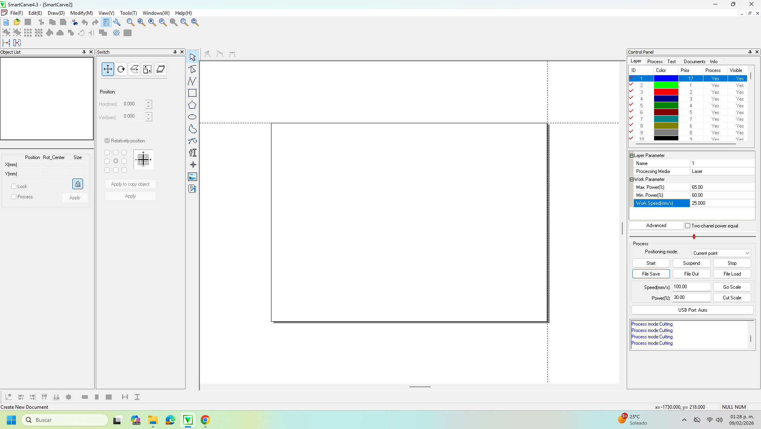
Task: Click the Power(%) input field
Action: [691, 297]
